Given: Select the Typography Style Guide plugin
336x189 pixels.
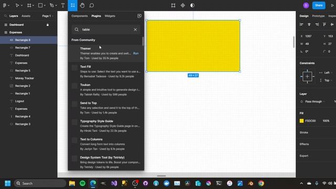Looking at the screenshot, I should click(x=106, y=126).
